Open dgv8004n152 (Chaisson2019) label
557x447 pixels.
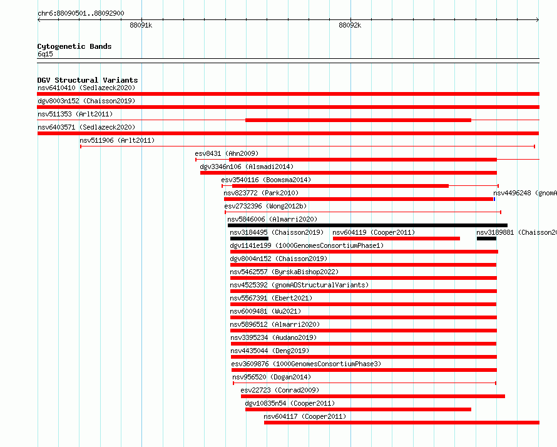278,259
